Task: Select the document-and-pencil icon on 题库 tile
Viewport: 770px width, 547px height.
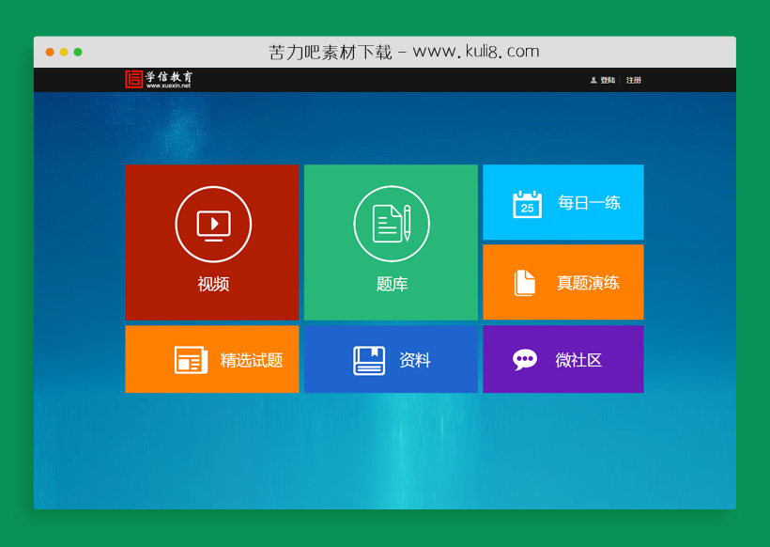Action: (x=391, y=224)
